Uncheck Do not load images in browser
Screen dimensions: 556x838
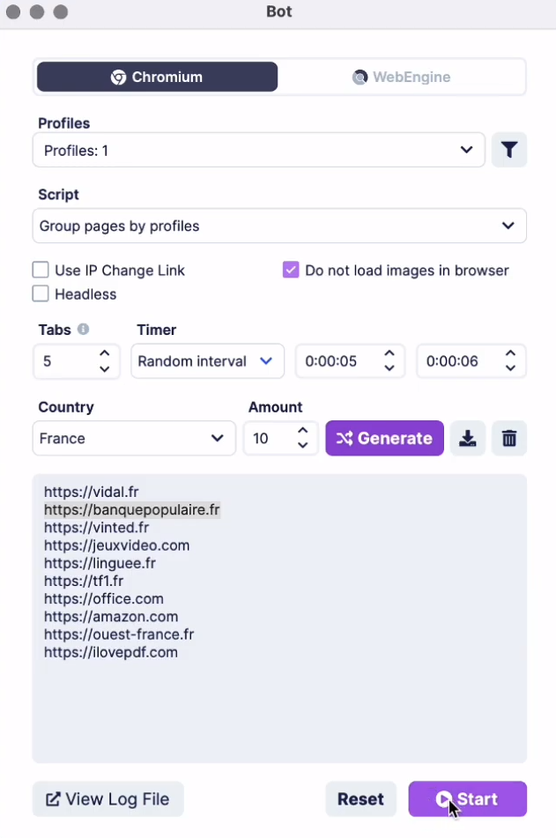tap(291, 270)
